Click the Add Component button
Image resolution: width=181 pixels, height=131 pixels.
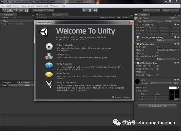[x=157, y=106]
